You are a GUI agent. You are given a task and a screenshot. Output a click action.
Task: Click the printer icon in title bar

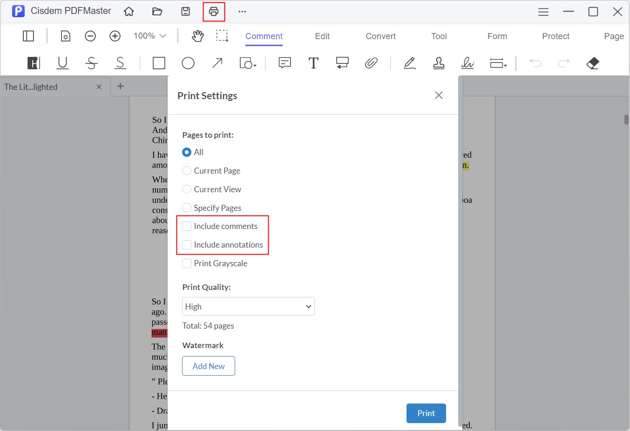[x=214, y=12]
